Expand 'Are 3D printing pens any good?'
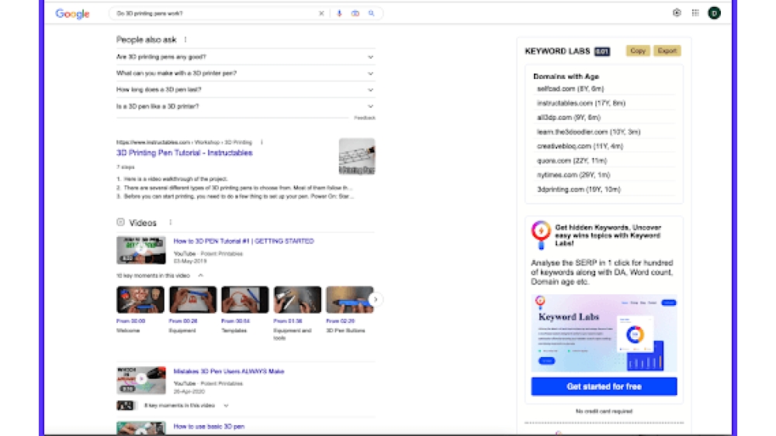 pyautogui.click(x=245, y=57)
